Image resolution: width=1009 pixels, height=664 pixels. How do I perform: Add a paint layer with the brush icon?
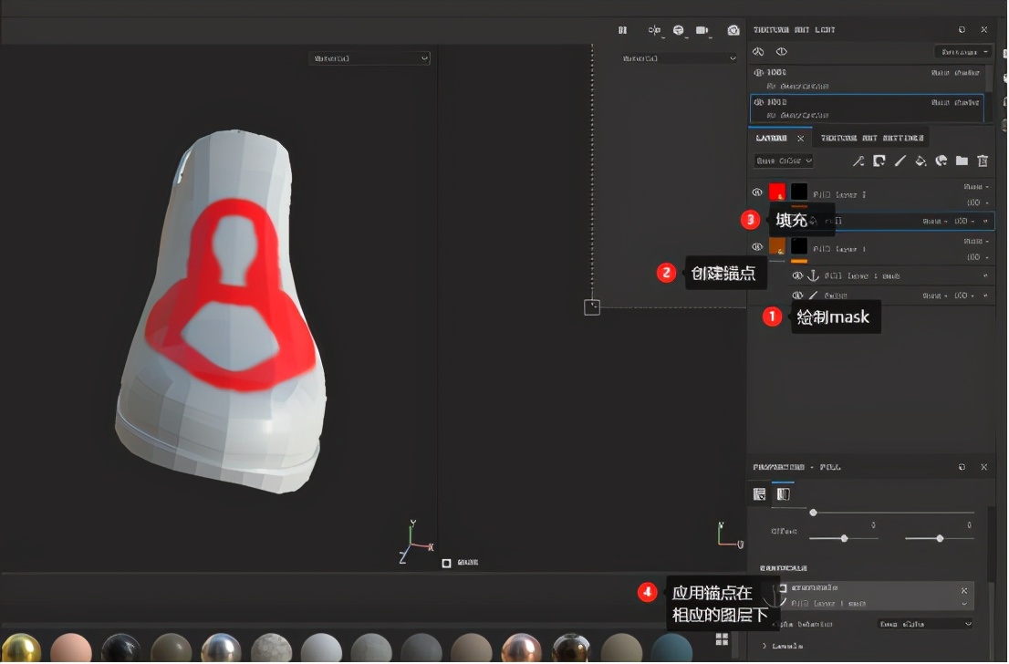click(x=900, y=161)
